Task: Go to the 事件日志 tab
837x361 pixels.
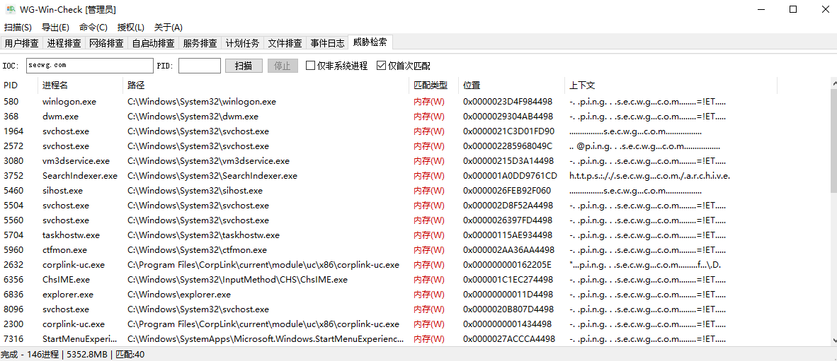Action: 327,43
